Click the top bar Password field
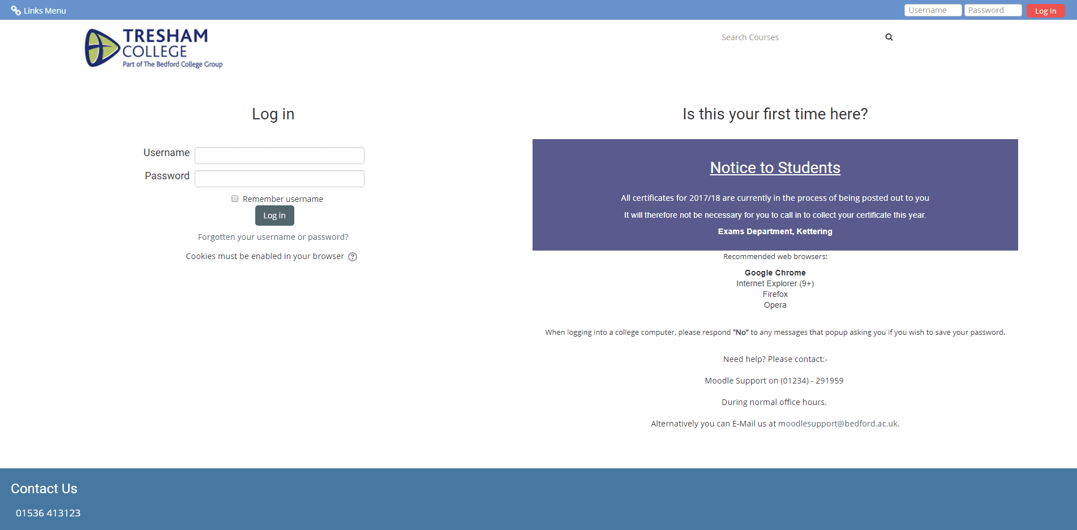Image resolution: width=1077 pixels, height=530 pixels. (993, 10)
